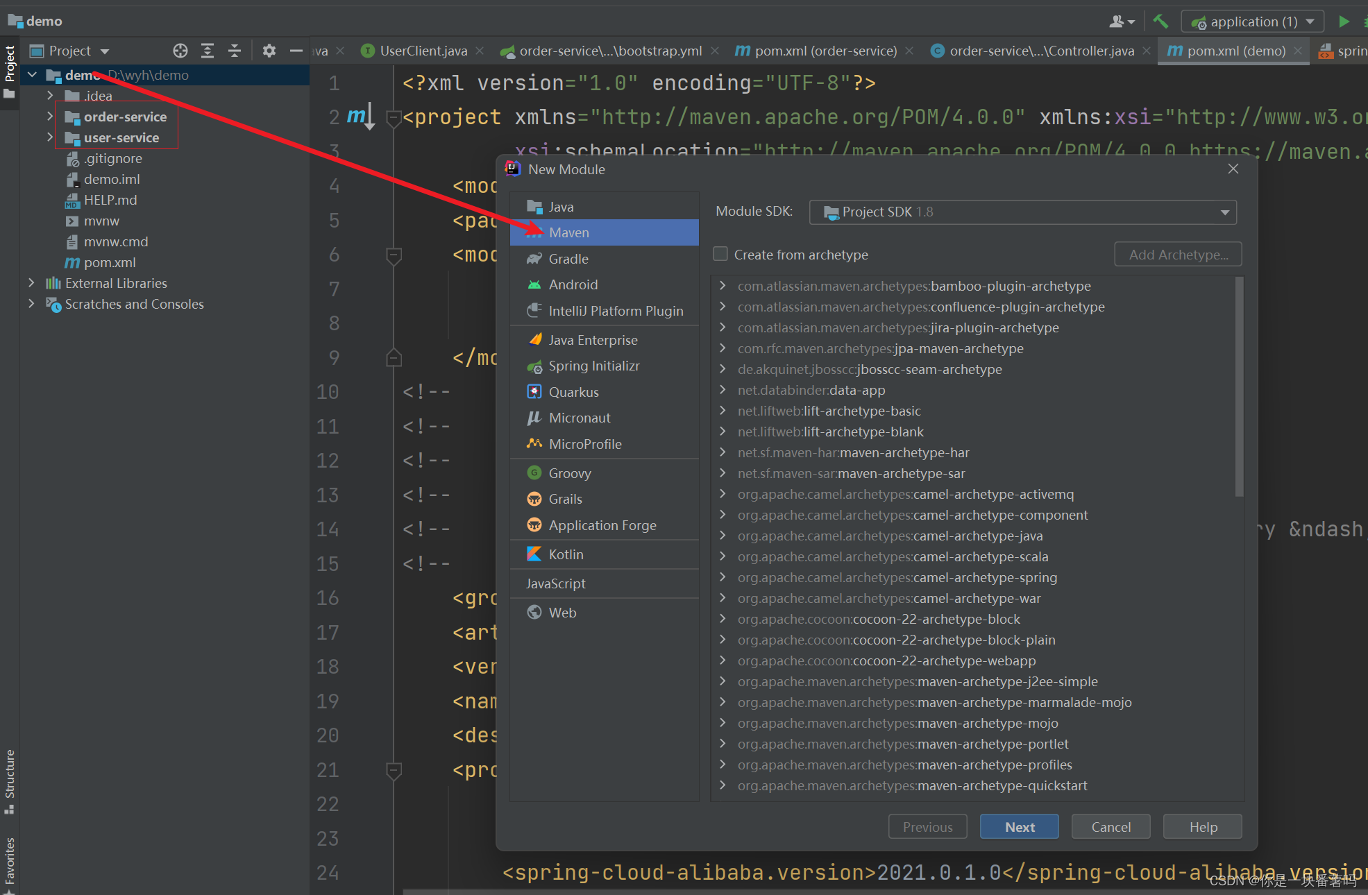Click the Expand All icon in Project panel
The width and height of the screenshot is (1368, 895).
[208, 51]
